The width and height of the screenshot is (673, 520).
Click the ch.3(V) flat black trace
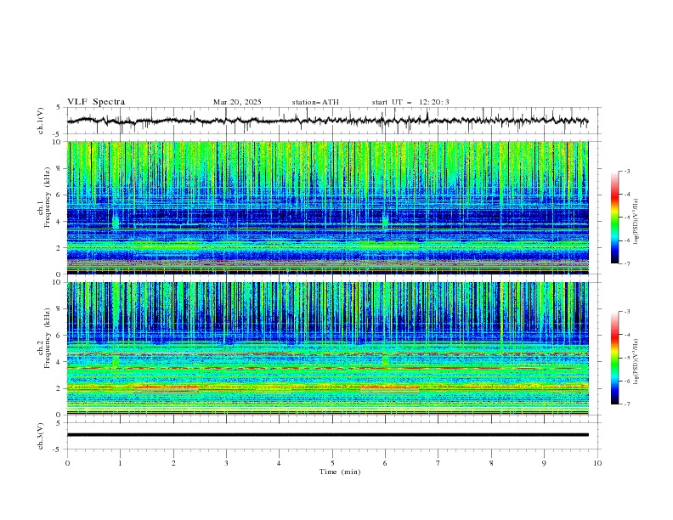328,435
